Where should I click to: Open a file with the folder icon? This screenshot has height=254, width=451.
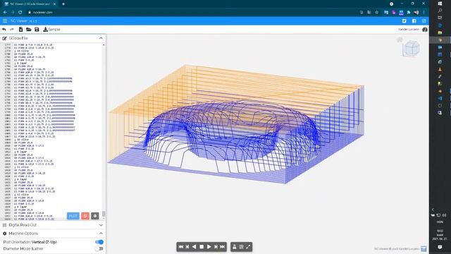pos(29,30)
